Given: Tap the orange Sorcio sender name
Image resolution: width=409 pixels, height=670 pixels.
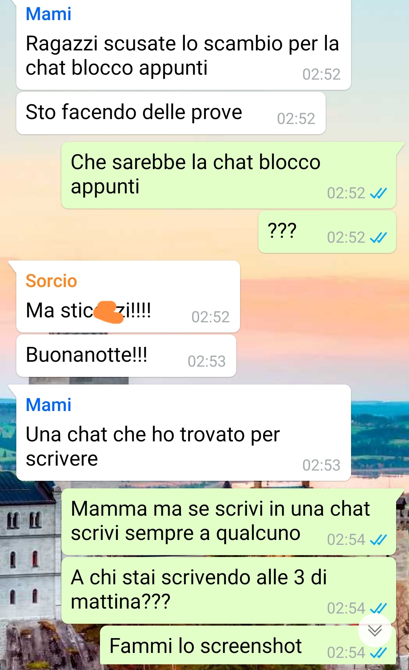Looking at the screenshot, I should click(x=51, y=281).
